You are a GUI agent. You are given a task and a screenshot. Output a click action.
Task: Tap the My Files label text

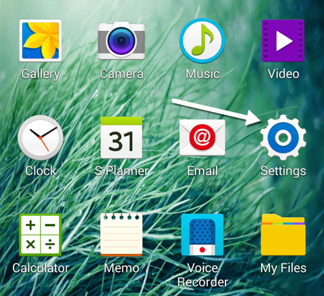click(x=283, y=269)
